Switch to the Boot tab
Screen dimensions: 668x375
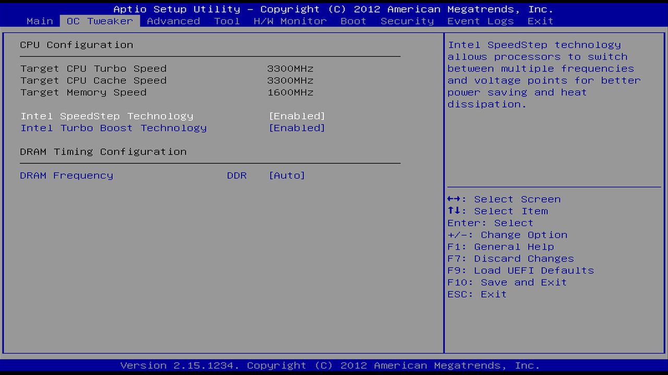(353, 21)
